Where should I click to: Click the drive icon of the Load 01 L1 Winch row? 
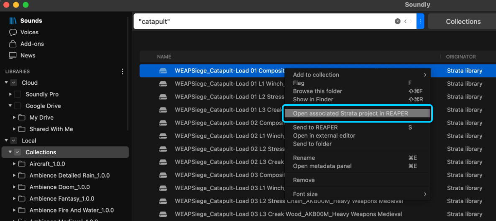(163, 84)
